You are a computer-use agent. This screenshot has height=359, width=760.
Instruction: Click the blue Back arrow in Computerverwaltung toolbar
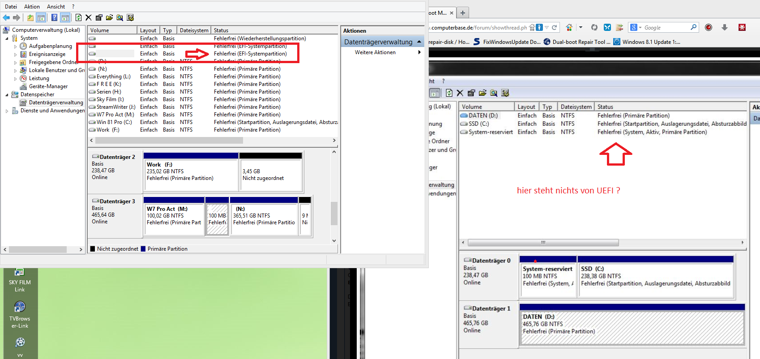(6, 17)
